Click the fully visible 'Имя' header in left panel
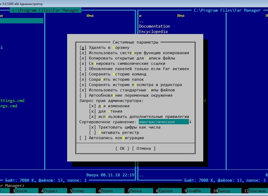 90,16
